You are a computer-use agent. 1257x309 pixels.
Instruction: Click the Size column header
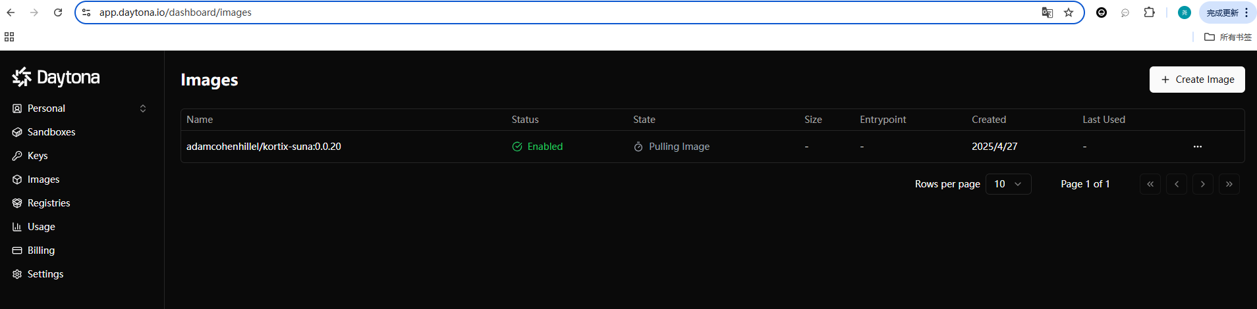click(x=813, y=120)
